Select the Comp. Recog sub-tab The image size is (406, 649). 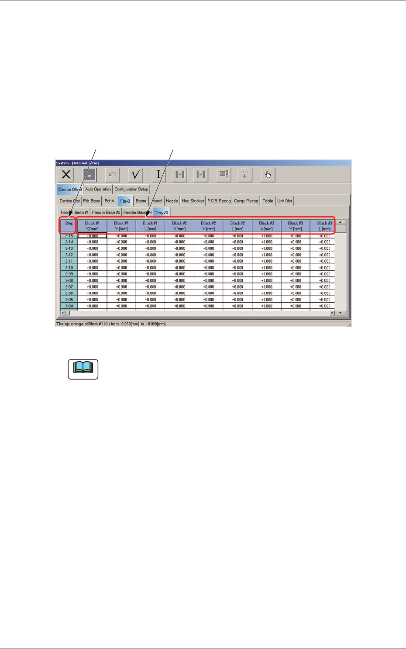tap(246, 201)
